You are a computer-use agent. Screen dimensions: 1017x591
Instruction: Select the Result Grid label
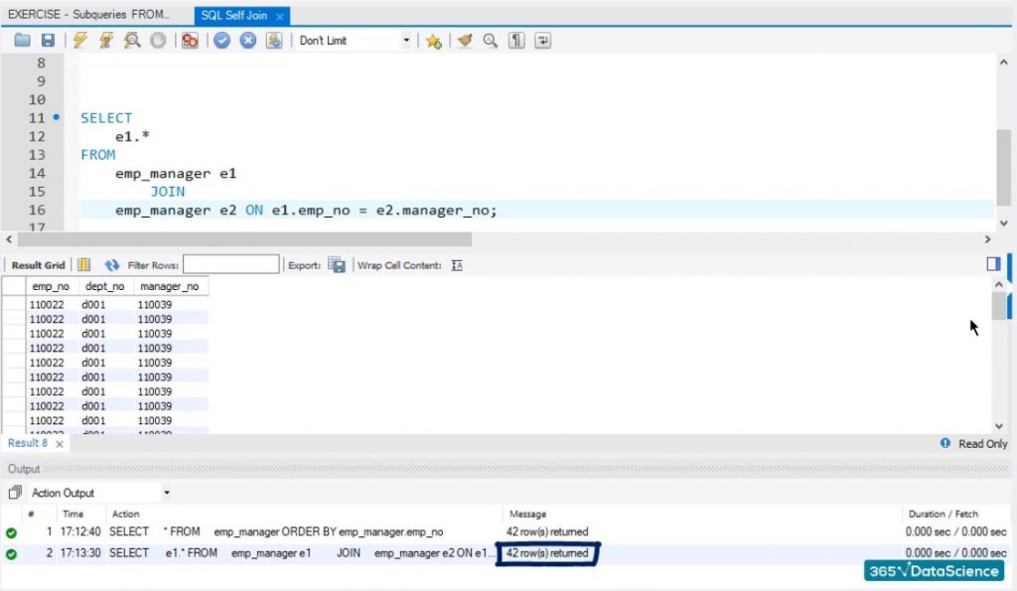point(38,265)
